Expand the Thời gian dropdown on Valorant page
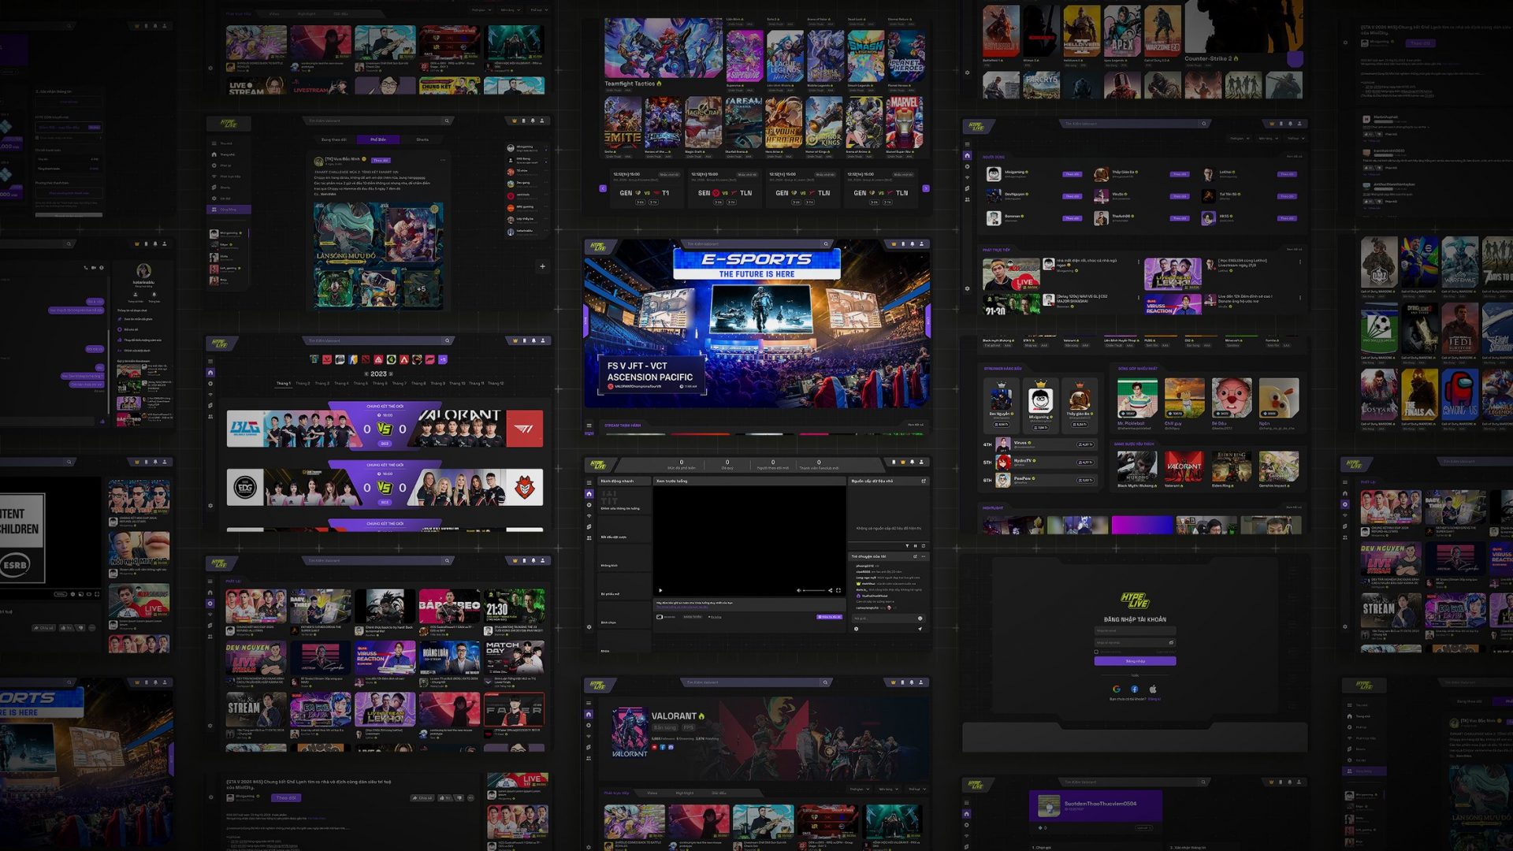The height and width of the screenshot is (851, 1513). click(x=860, y=789)
